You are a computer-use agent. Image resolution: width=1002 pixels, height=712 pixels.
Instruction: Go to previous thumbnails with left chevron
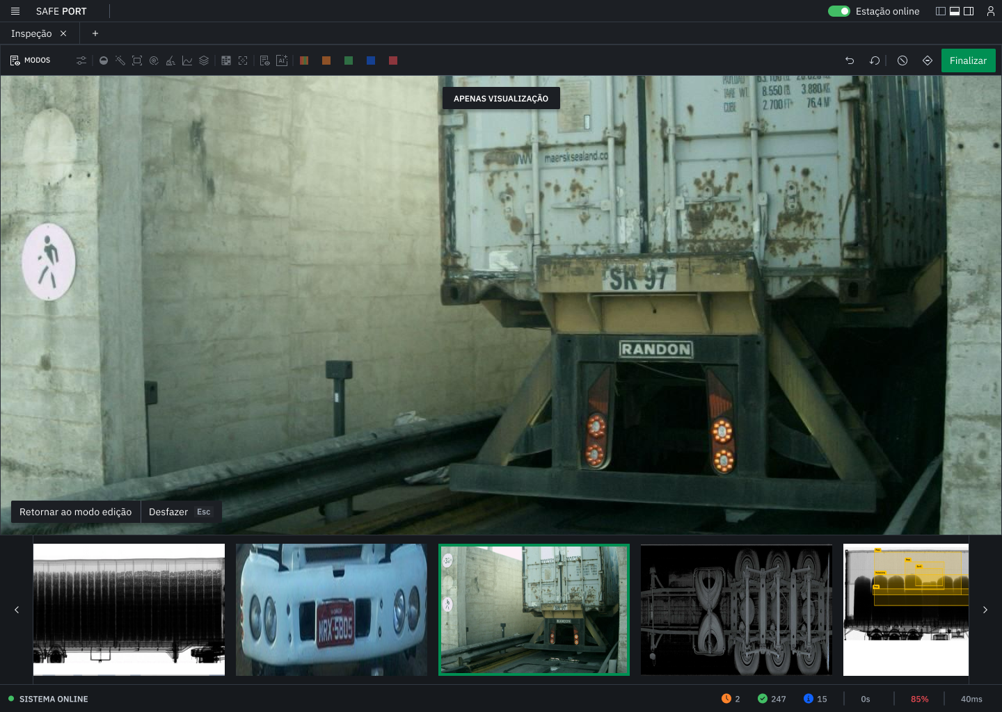pos(17,610)
